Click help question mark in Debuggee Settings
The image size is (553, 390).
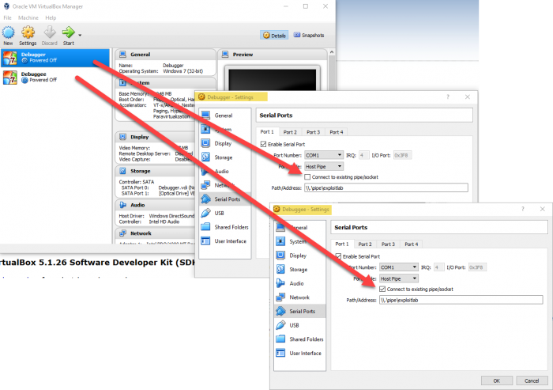523,209
